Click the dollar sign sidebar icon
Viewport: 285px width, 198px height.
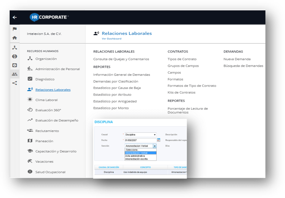[14, 56]
